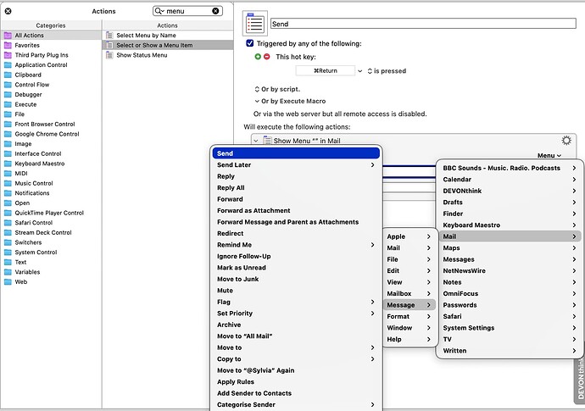Viewport: 585px width, 411px height.
Task: Choose Add Sender to Contacts
Action: click(296, 393)
